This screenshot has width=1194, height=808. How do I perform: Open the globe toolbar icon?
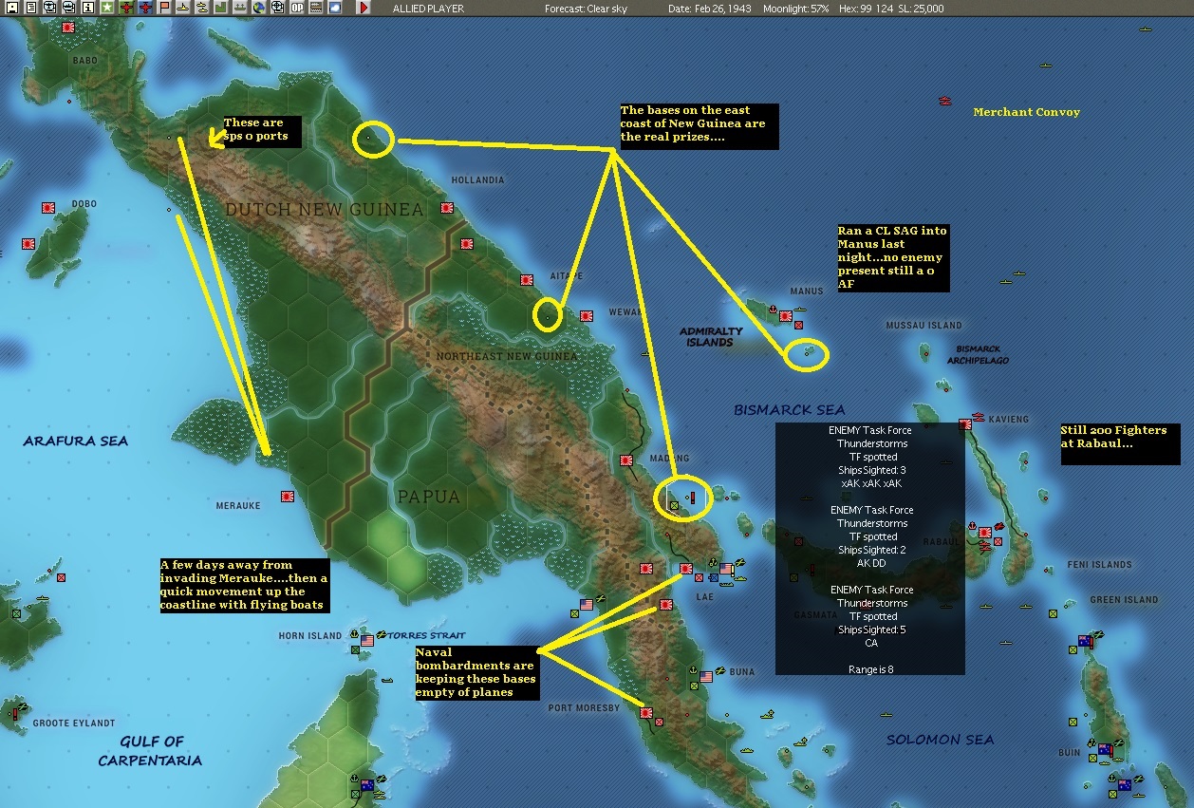click(x=258, y=8)
